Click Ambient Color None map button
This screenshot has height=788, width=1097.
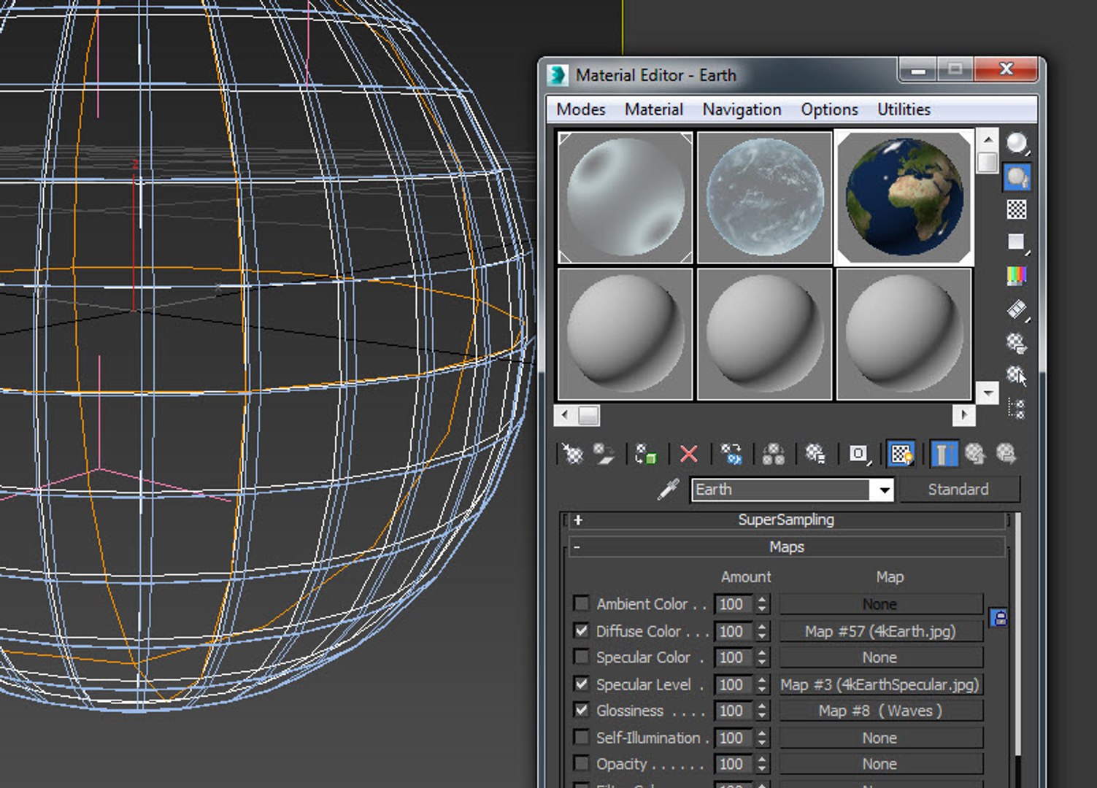[880, 604]
